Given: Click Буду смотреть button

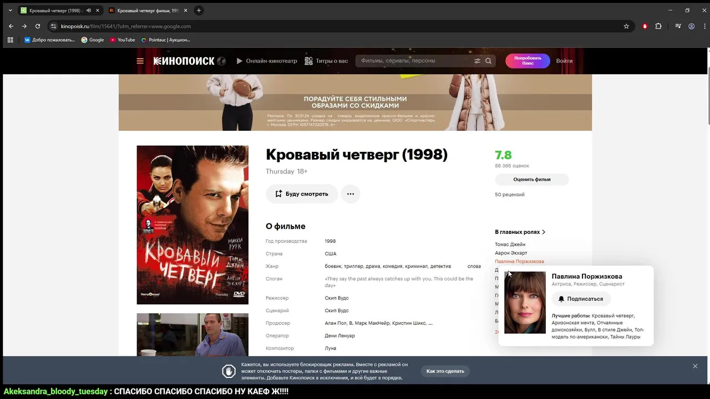Looking at the screenshot, I should (302, 194).
